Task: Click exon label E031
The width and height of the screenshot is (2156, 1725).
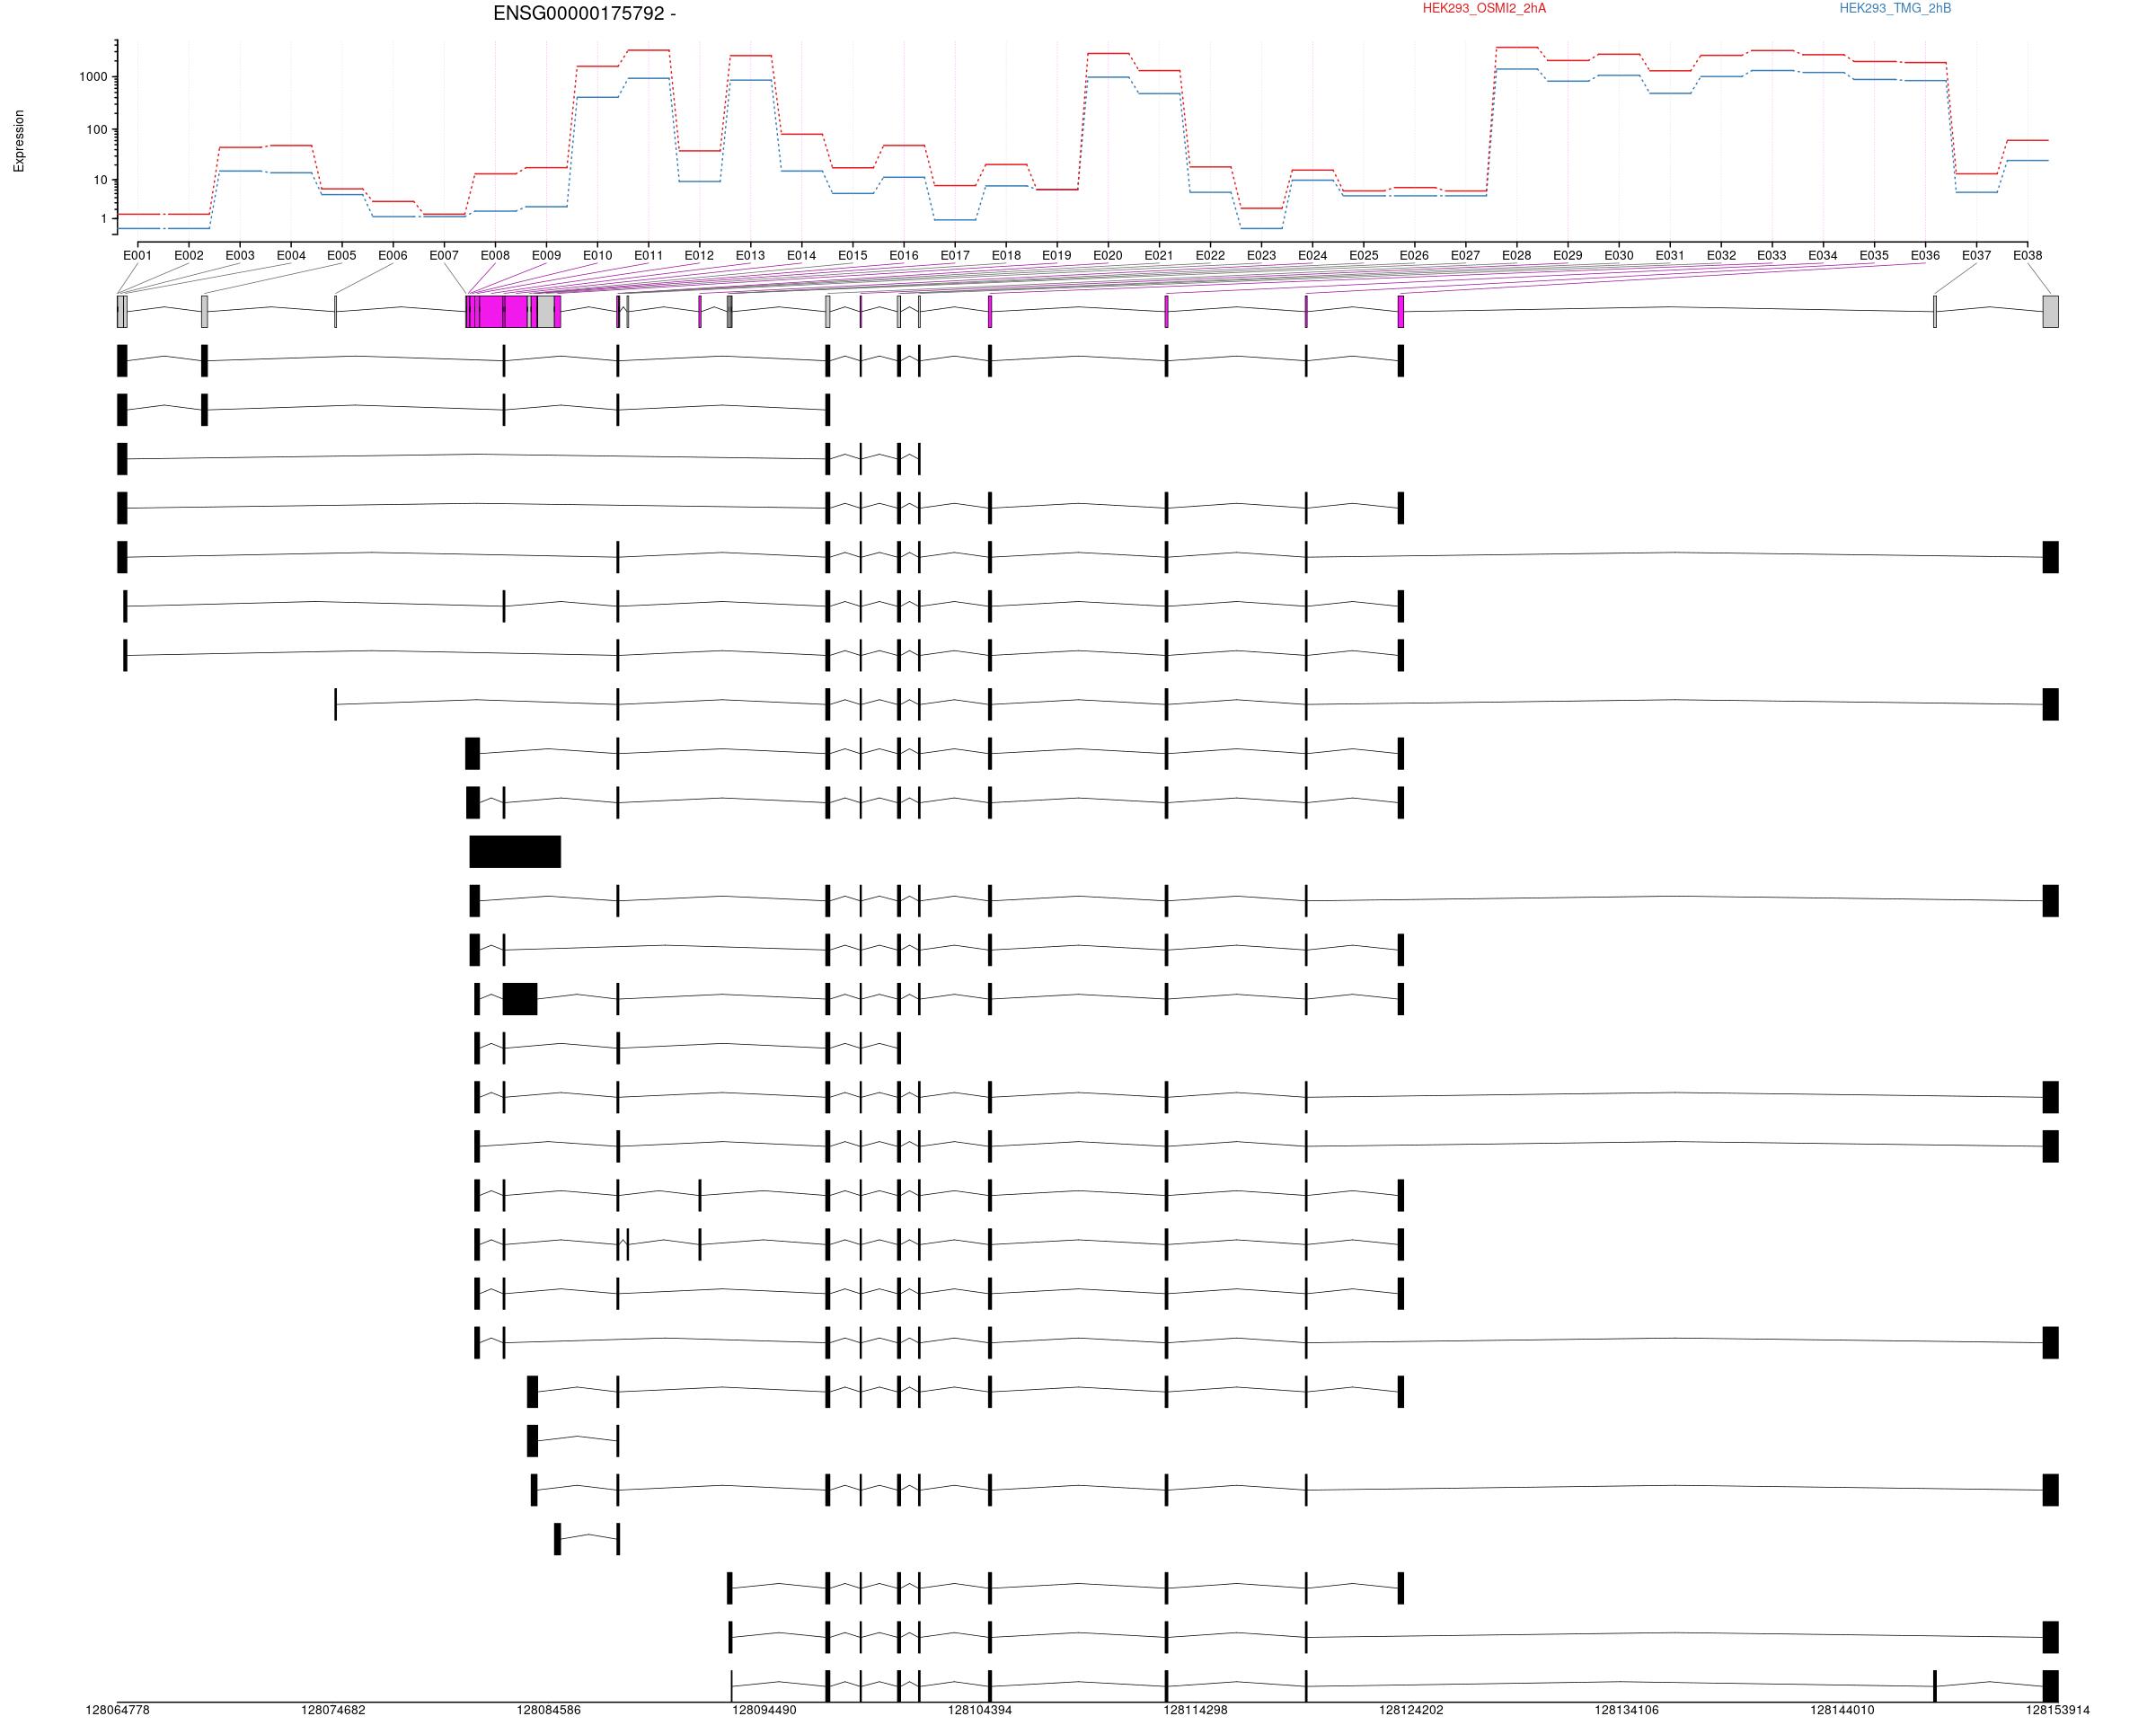Action: click(1670, 256)
